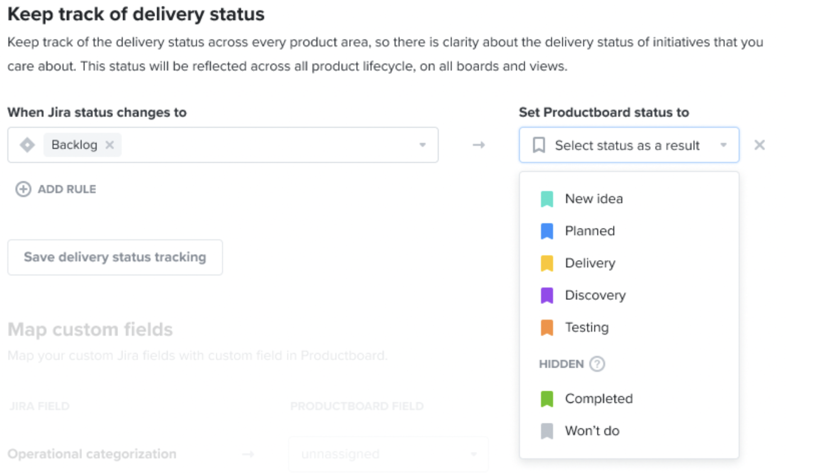Select the teal New idea status flag
The height and width of the screenshot is (475, 815).
point(547,198)
